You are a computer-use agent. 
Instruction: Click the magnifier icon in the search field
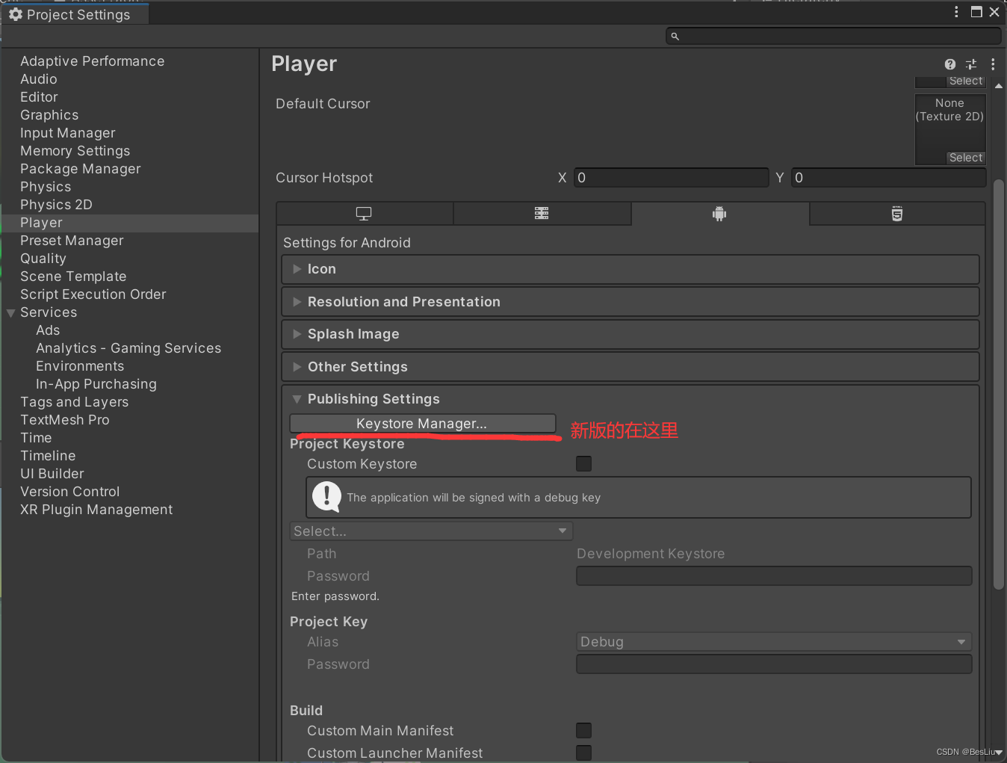675,35
